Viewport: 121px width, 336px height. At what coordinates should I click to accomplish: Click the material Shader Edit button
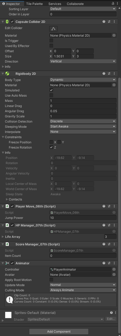111,319
